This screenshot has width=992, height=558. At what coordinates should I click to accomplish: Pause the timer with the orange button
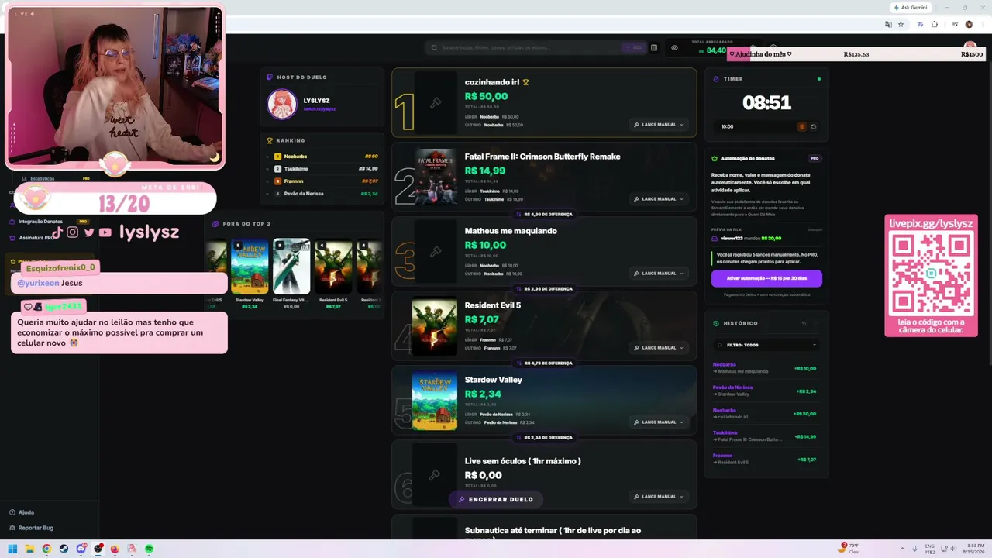point(802,126)
